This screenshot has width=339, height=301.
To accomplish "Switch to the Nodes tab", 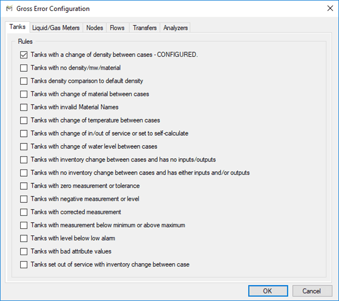I will click(x=95, y=28).
